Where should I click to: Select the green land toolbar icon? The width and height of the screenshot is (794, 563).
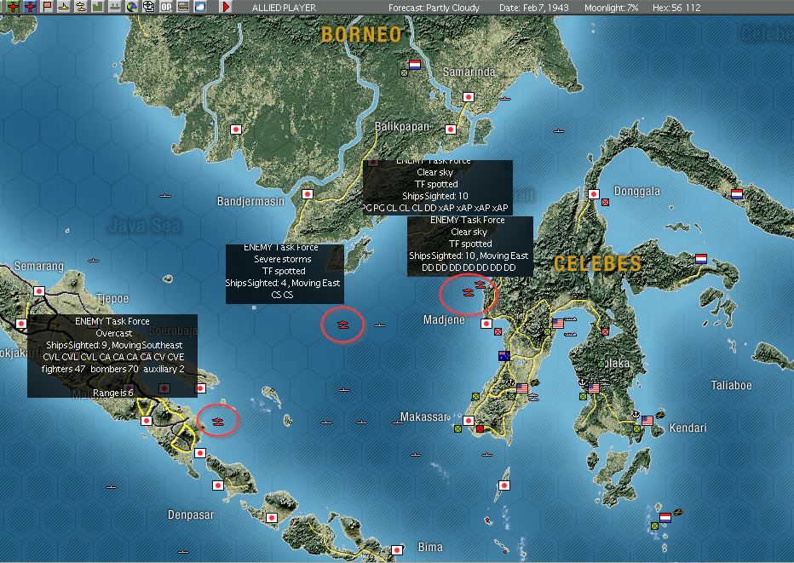click(98, 7)
